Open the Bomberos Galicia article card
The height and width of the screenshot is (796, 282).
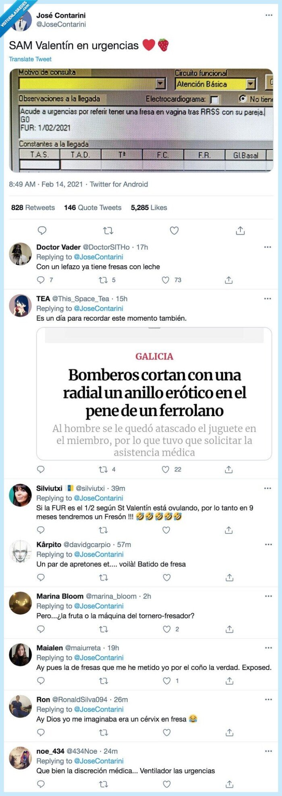point(154,394)
